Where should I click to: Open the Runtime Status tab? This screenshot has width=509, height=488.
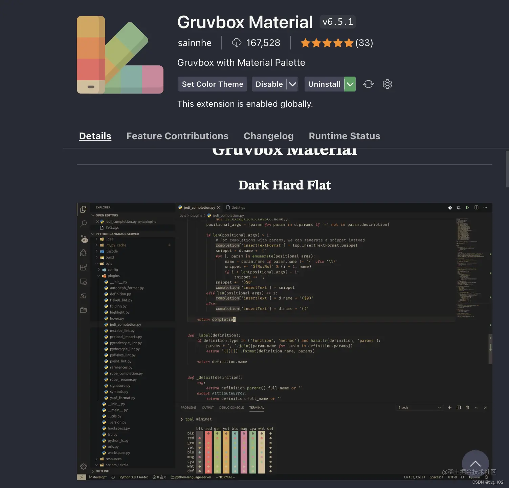pos(345,136)
